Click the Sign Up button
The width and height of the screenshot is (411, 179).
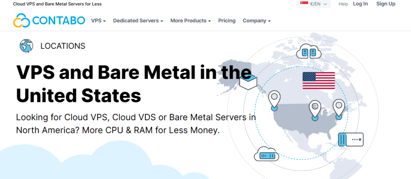385,4
